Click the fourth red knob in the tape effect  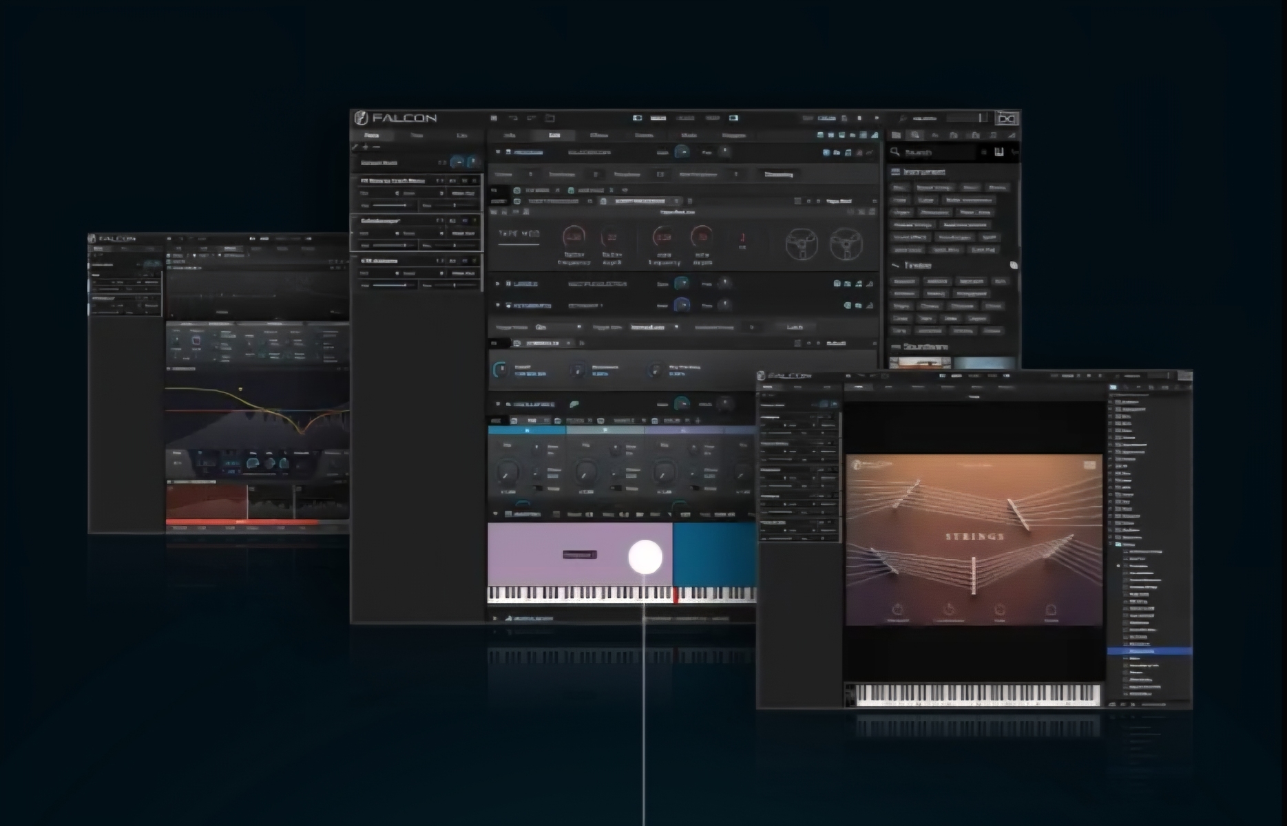coord(702,237)
